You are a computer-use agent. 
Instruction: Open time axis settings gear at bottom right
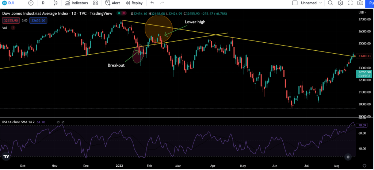click(x=364, y=166)
